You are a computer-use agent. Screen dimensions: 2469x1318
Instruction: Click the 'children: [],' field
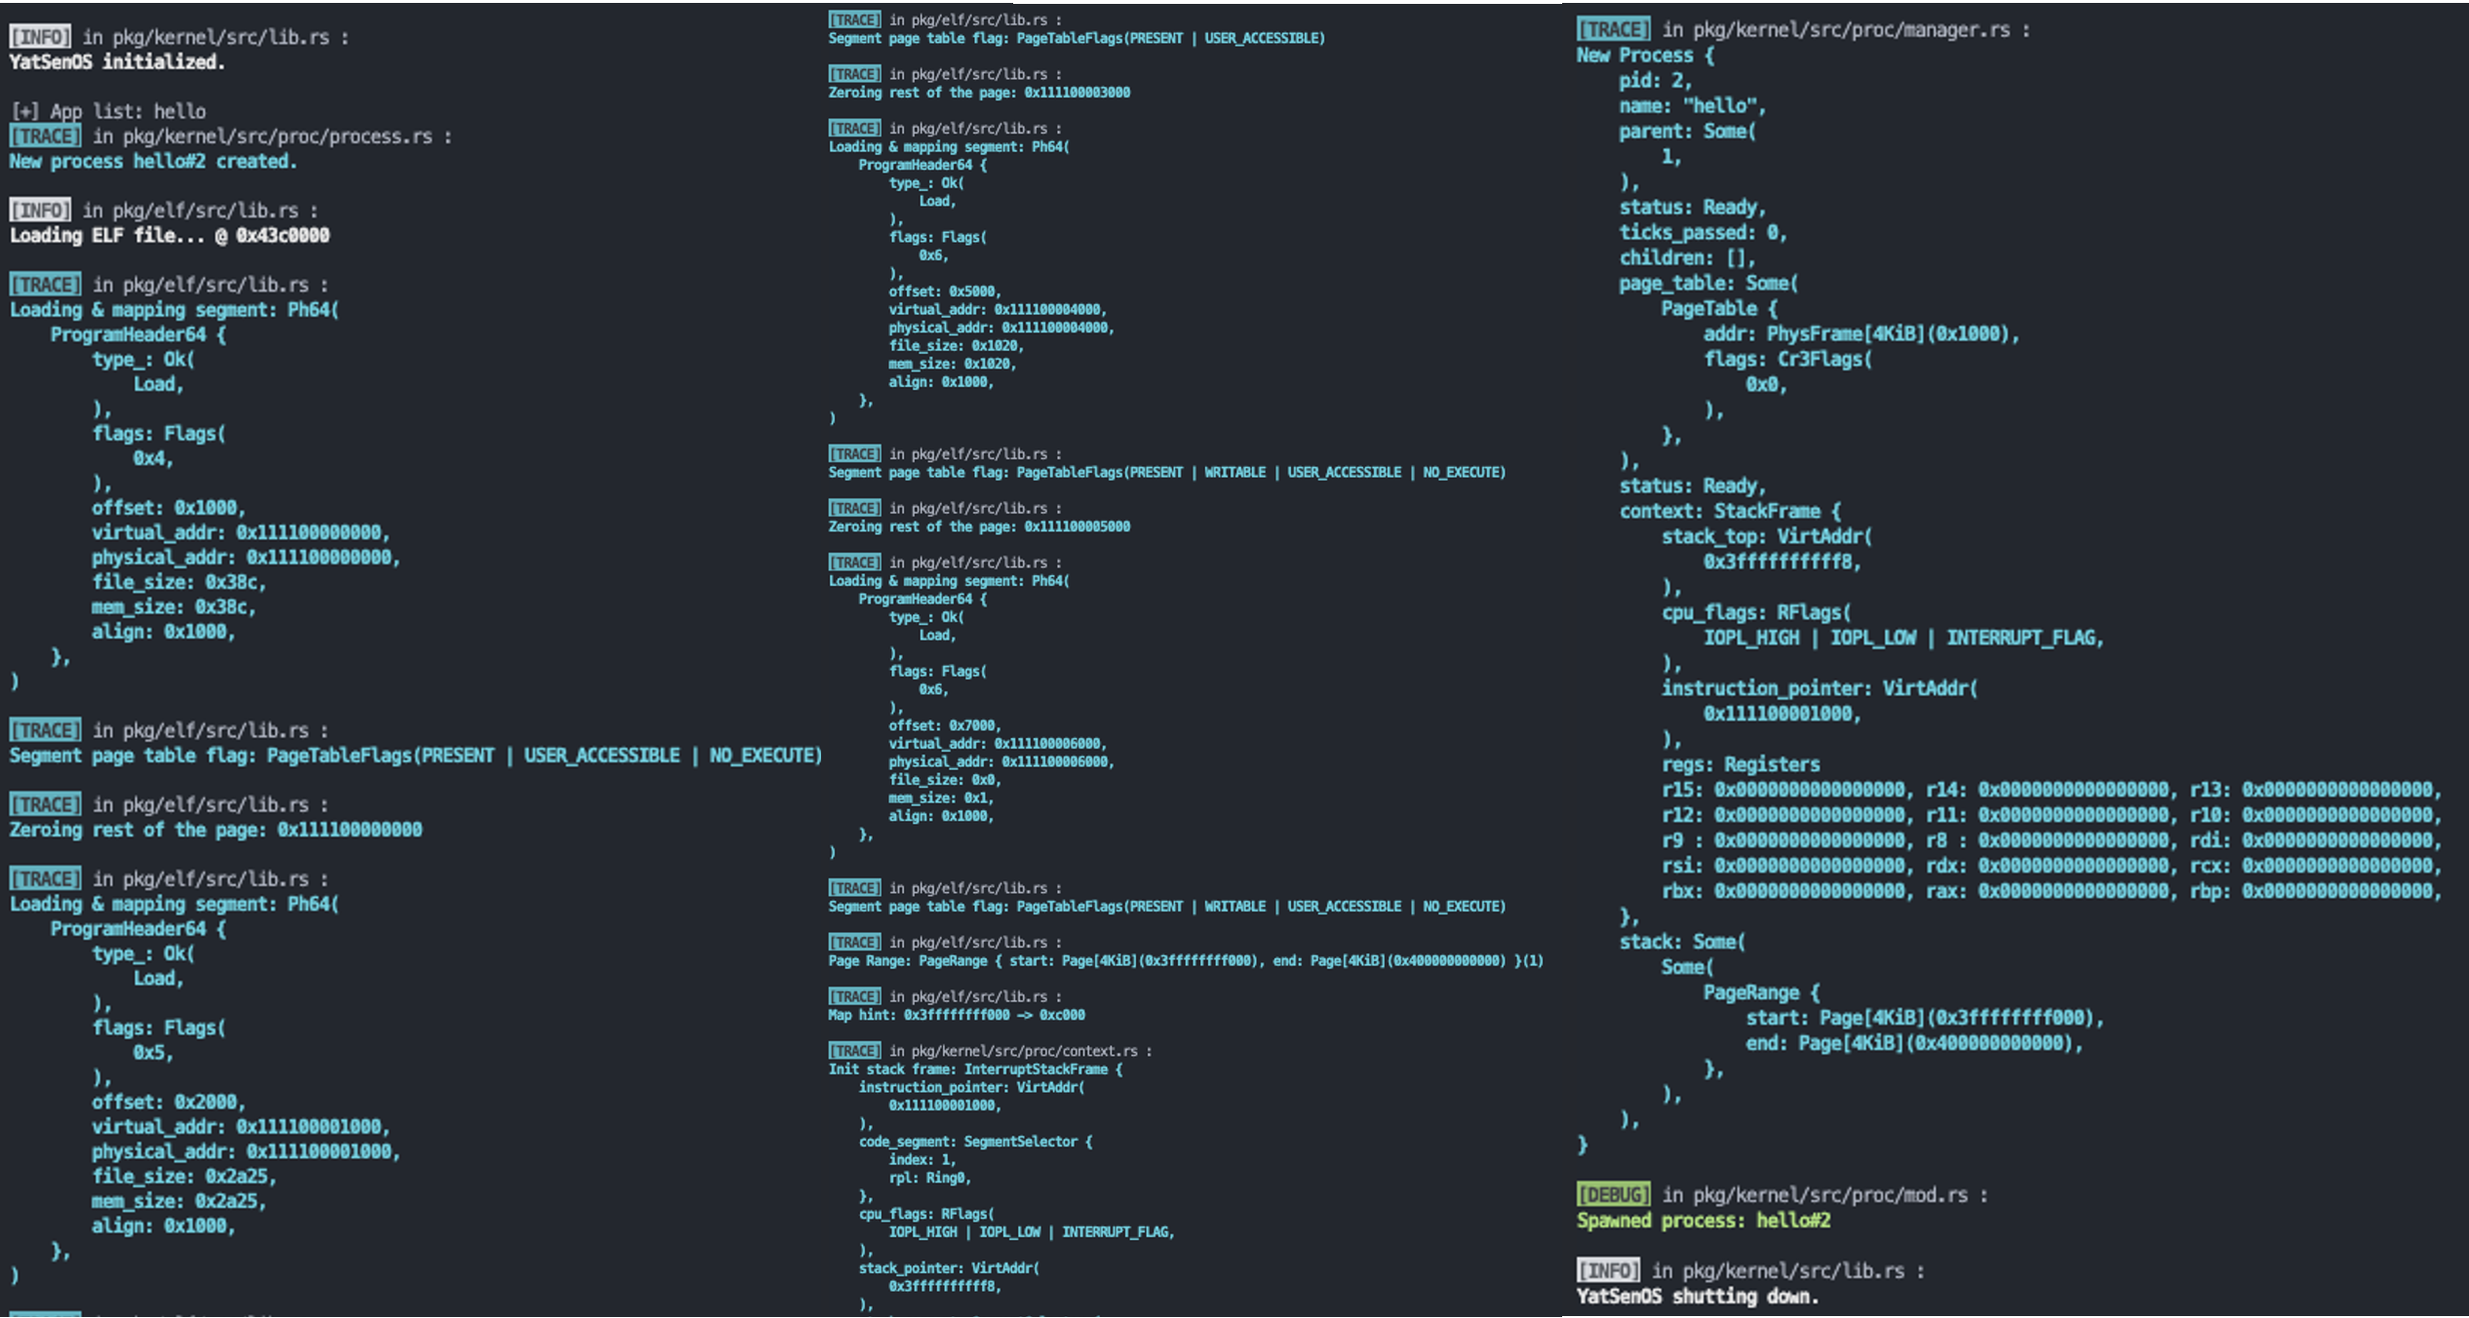tap(1687, 258)
